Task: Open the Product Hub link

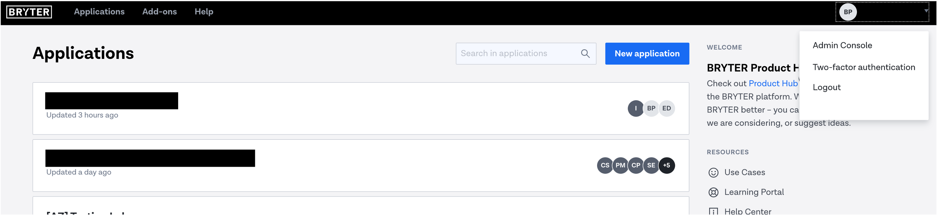Action: tap(773, 84)
